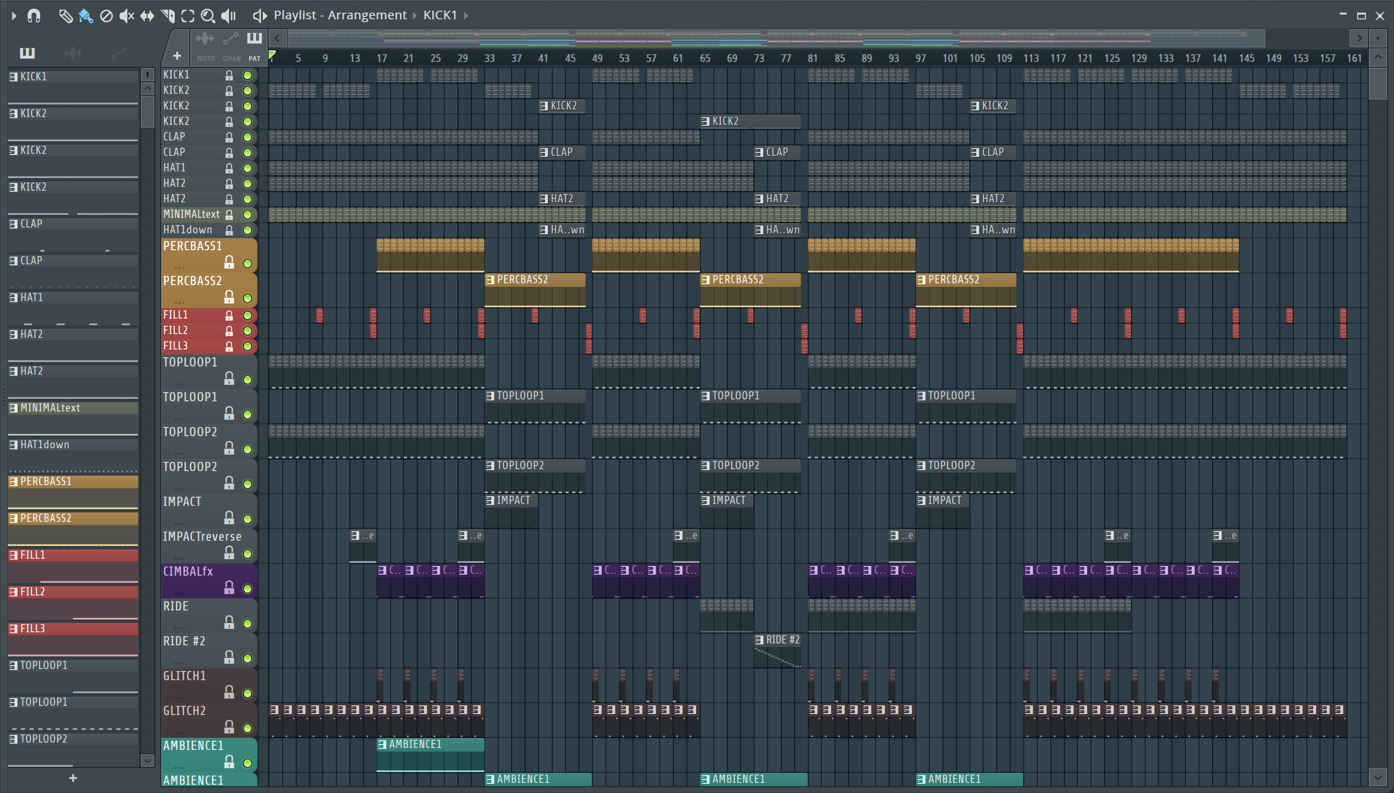1394x793 pixels.
Task: Select the Slip tool
Action: point(147,16)
